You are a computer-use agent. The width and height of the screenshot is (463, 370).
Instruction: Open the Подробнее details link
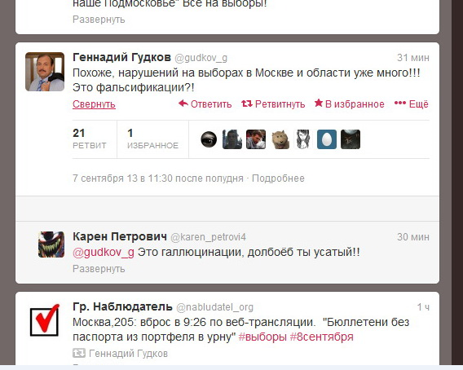(x=278, y=178)
